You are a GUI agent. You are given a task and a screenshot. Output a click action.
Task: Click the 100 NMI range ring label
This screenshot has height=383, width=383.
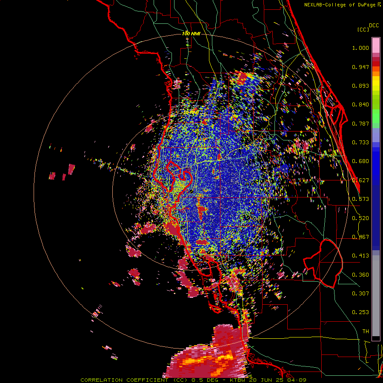tap(191, 34)
